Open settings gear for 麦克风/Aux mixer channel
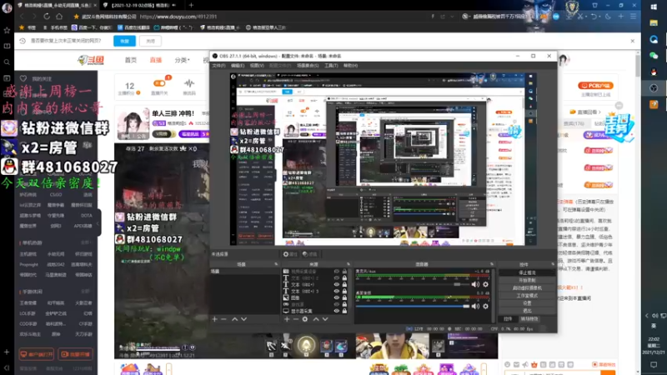Image resolution: width=667 pixels, height=375 pixels. click(x=485, y=284)
